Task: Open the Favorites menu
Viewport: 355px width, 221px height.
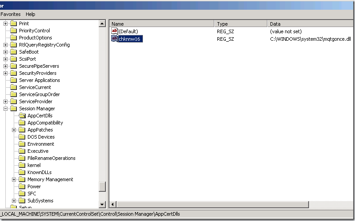Action: [x=10, y=14]
